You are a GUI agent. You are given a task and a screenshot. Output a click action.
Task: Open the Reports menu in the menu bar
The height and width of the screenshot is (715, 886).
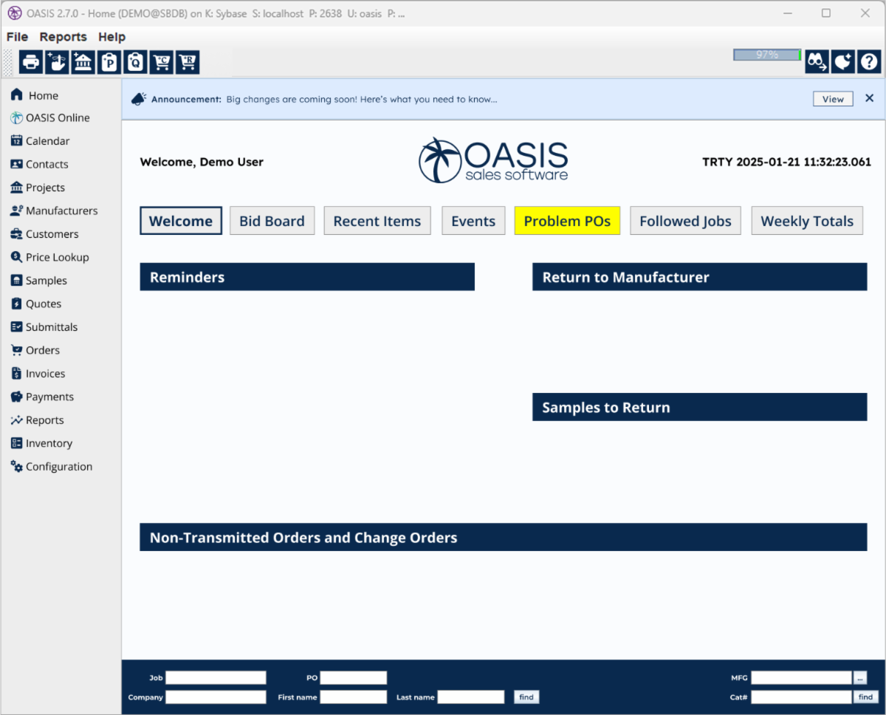[x=63, y=37]
